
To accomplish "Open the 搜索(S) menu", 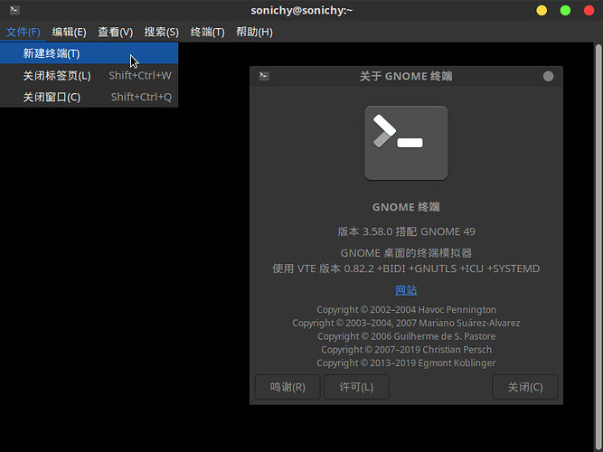I will pos(162,32).
